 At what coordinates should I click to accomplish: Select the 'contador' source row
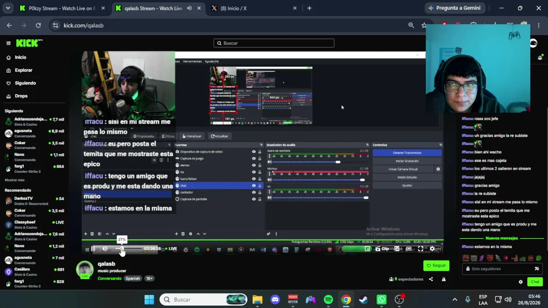[x=218, y=192]
